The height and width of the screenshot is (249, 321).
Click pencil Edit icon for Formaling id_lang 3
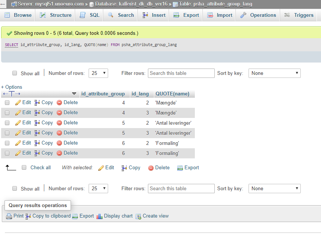(x=18, y=153)
